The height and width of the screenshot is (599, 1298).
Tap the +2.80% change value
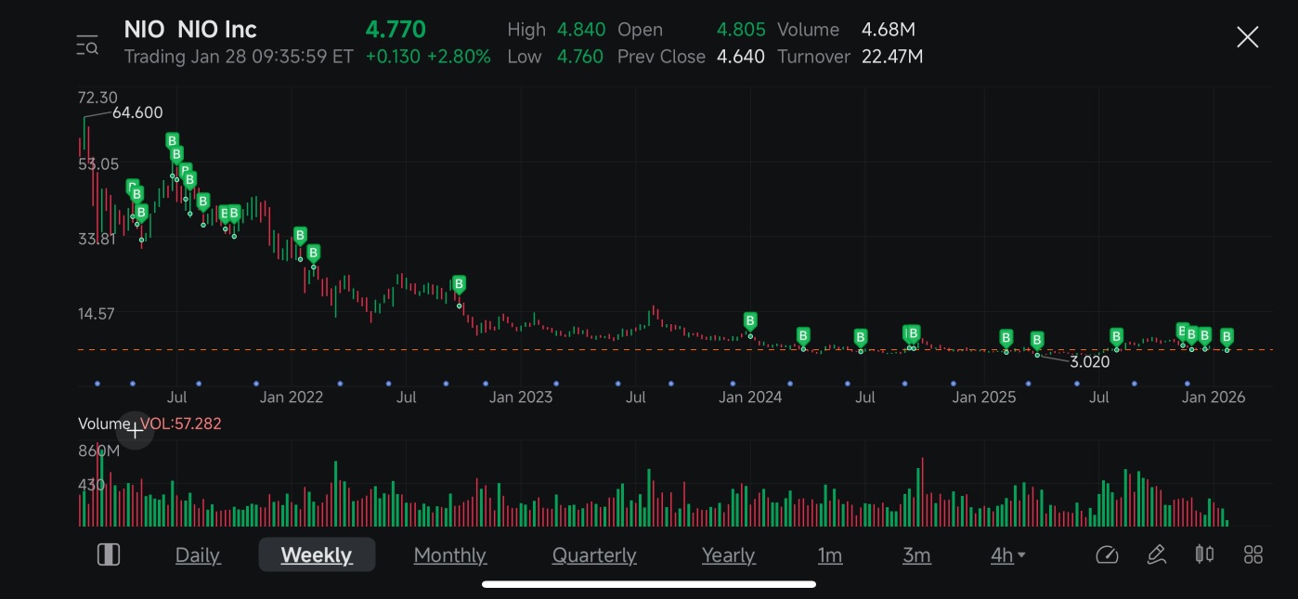click(x=459, y=57)
